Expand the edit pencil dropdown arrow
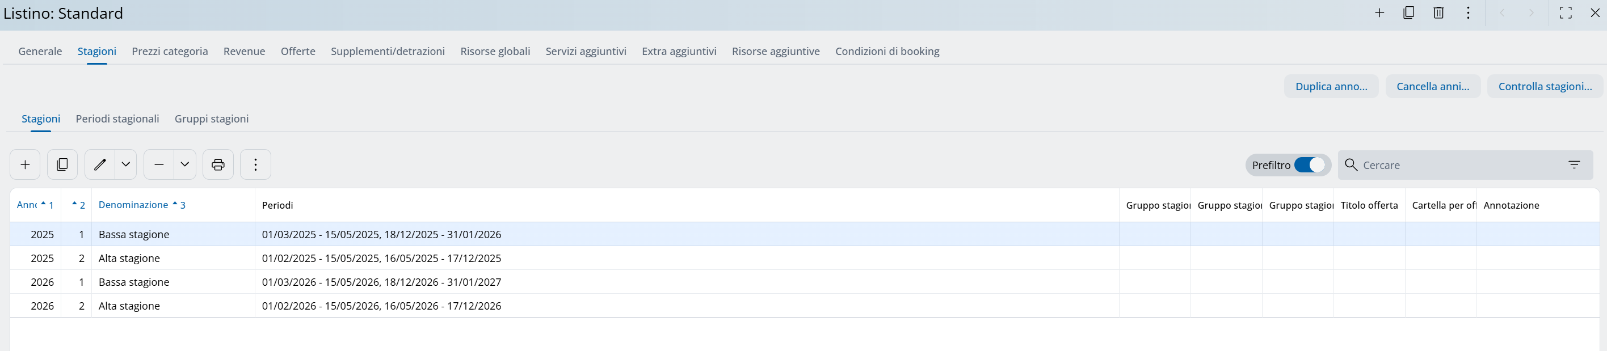1607x351 pixels. click(x=126, y=164)
